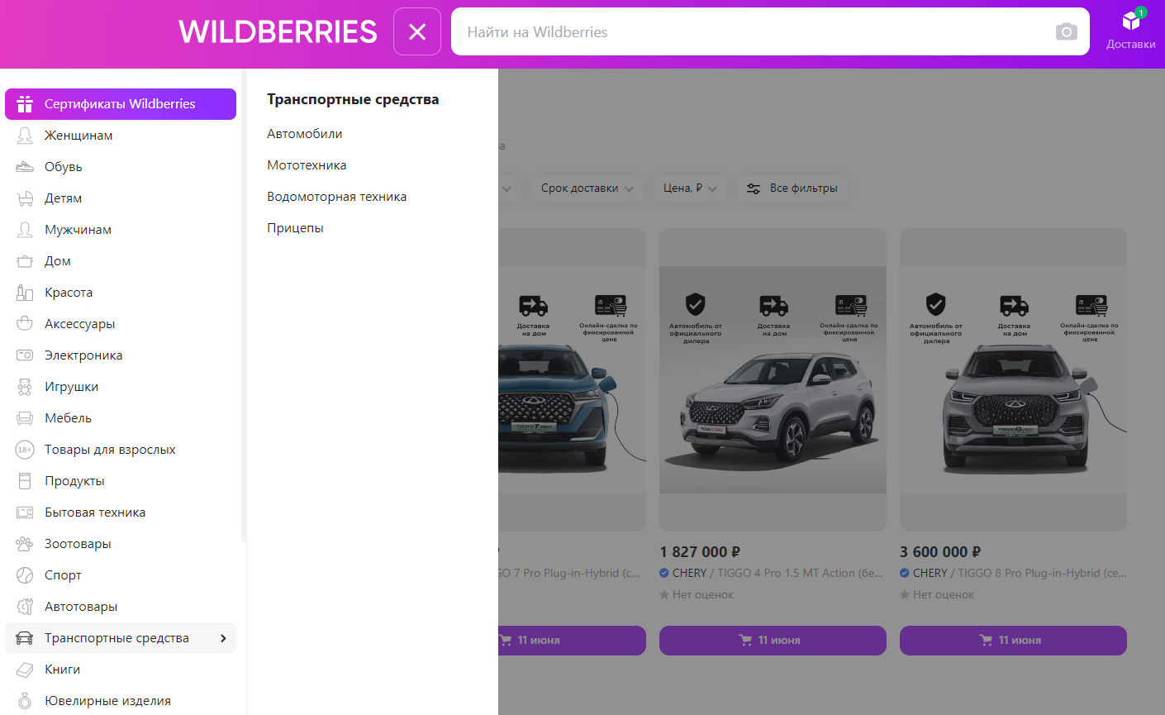Viewport: 1165px width, 715px height.
Task: Click the teddy bear icon for Игрушки
Action: 25,387
